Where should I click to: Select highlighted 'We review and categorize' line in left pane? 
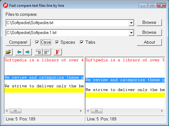coord(44,77)
